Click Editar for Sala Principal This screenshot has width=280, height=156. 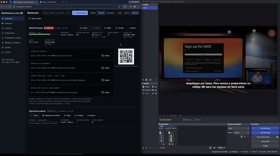[108, 28]
